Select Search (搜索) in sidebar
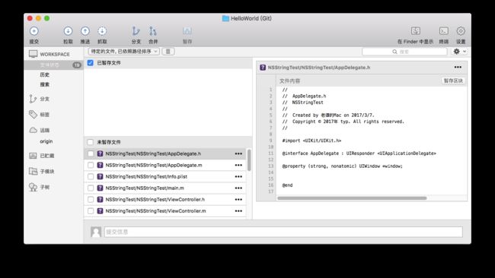Image resolution: width=495 pixels, height=278 pixels. pyautogui.click(x=44, y=84)
